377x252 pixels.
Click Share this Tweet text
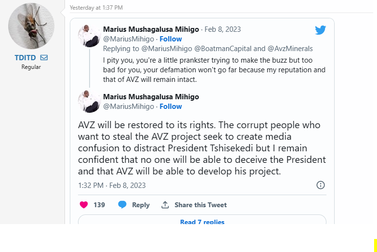(200, 205)
